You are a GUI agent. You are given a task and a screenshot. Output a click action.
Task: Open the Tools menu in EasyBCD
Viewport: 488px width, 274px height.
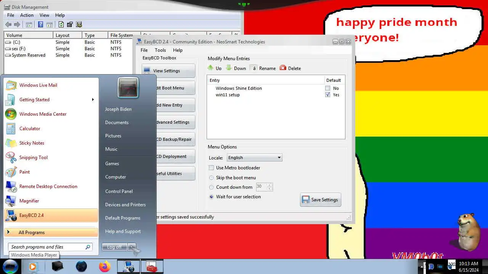pos(160,50)
